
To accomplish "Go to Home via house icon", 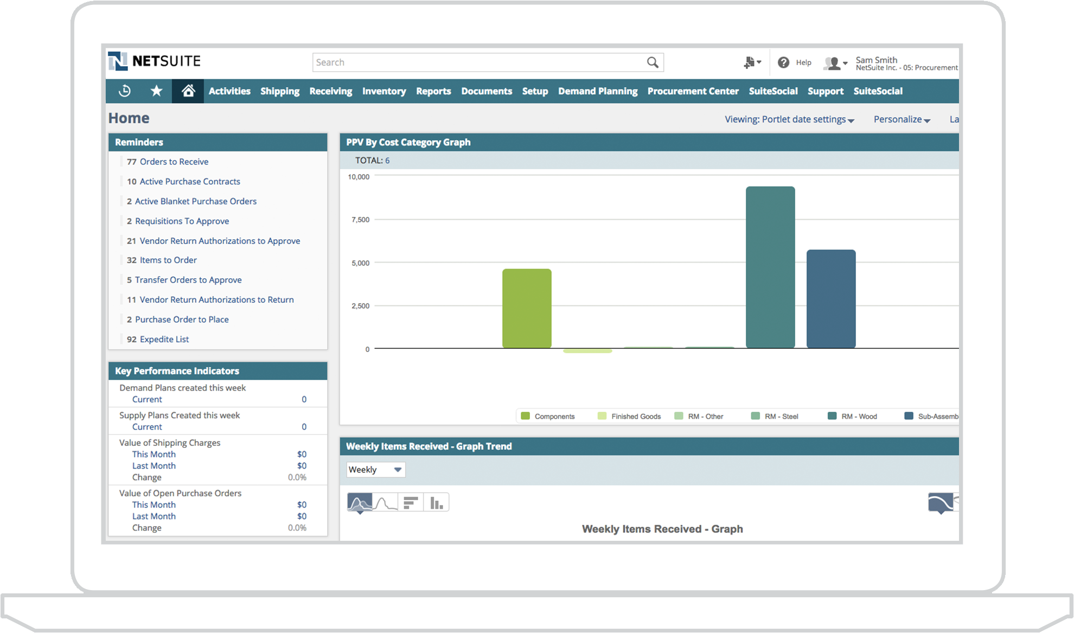I will (x=188, y=91).
